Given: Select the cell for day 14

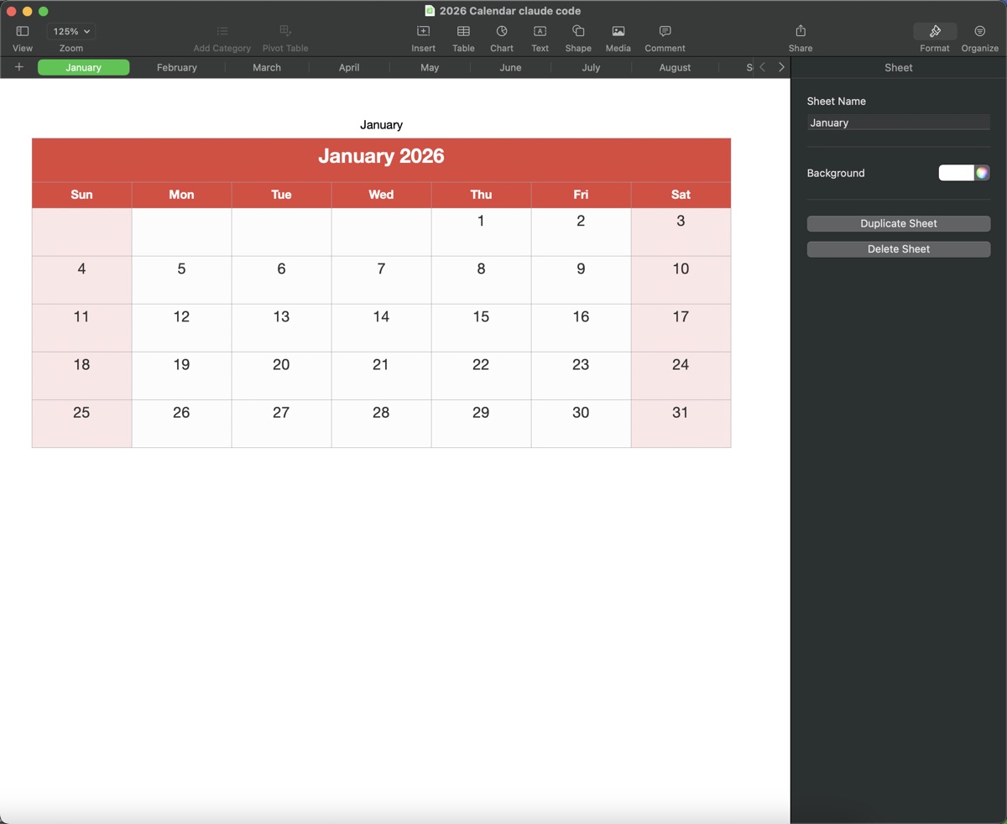Looking at the screenshot, I should click(381, 327).
